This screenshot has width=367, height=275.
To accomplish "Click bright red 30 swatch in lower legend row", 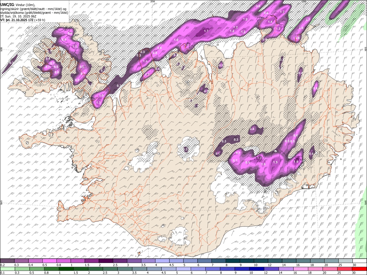I will 359,269.
